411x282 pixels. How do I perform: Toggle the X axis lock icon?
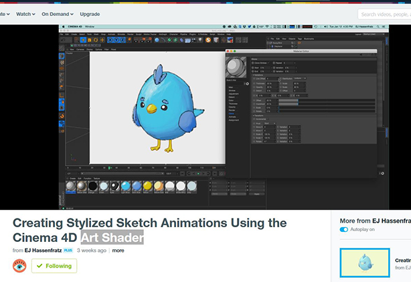110,40
